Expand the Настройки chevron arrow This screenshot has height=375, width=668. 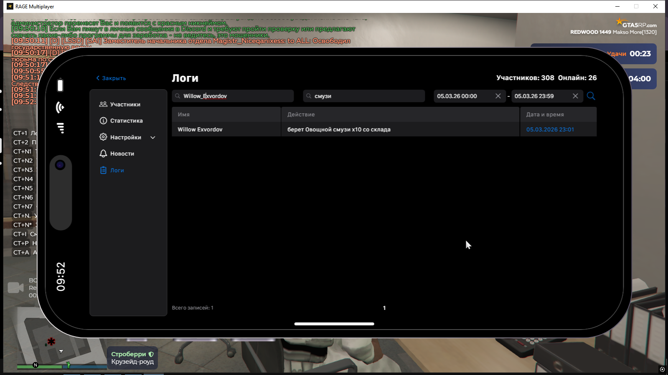point(153,137)
